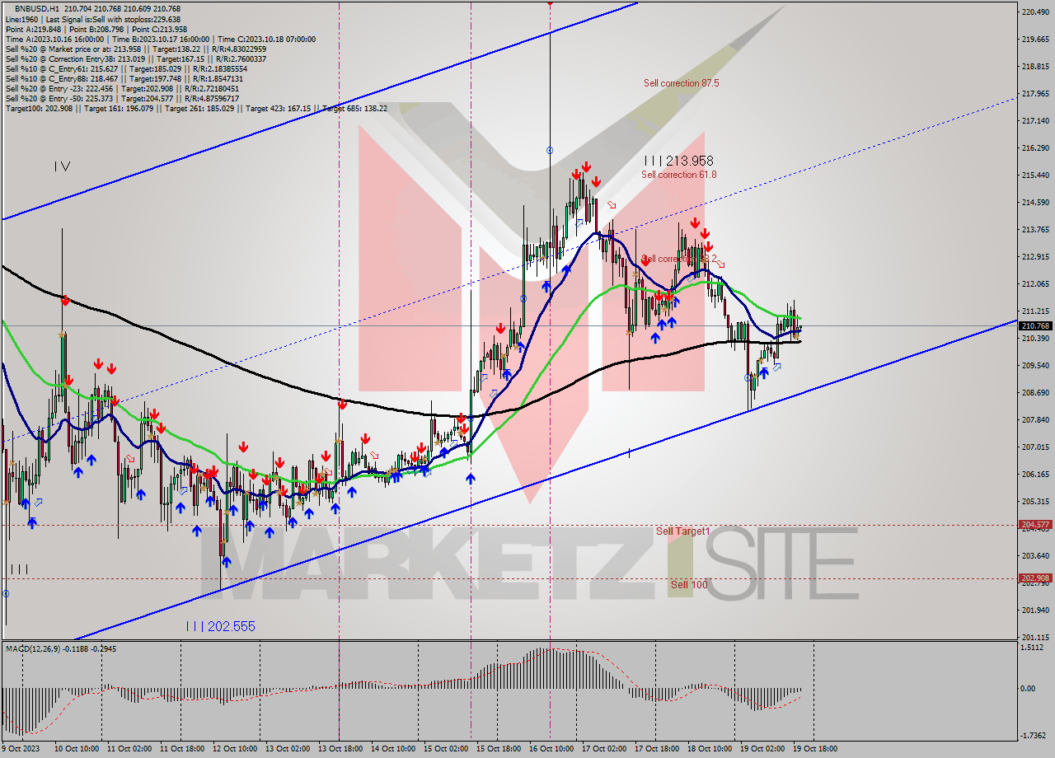Click the 'I V' wave label
Screen dimensions: 1055x758
[62, 166]
